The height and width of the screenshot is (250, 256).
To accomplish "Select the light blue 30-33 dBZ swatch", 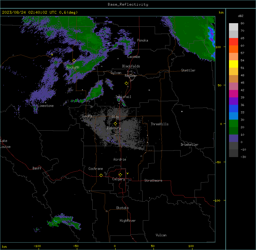I will (x=233, y=116).
